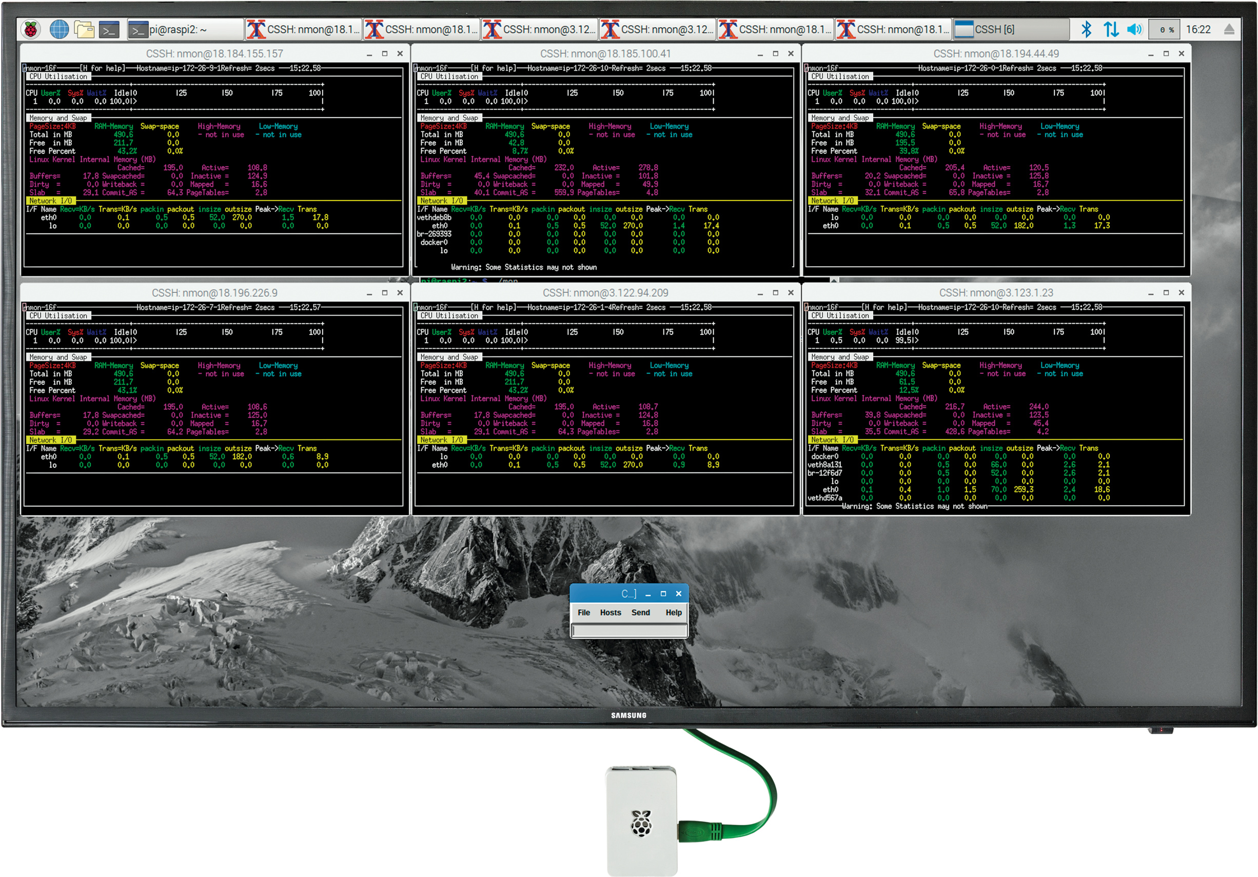This screenshot has height=877, width=1258.
Task: Open the Raspberry Pi main menu
Action: [31, 30]
